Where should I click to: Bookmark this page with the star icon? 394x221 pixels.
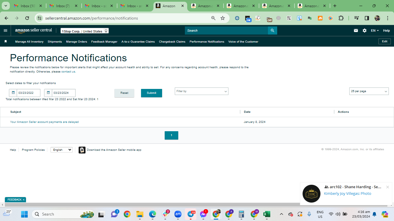(x=223, y=18)
